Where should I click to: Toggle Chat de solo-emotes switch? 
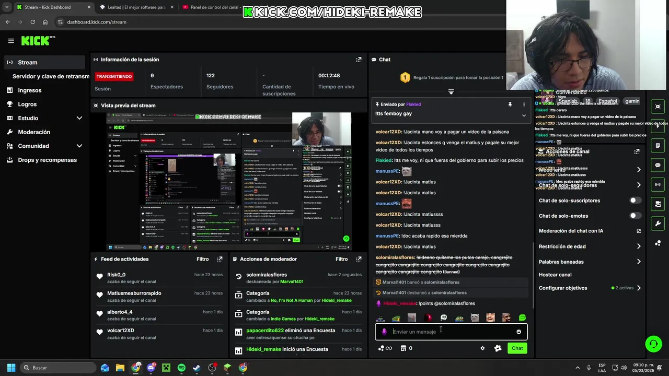click(x=635, y=216)
